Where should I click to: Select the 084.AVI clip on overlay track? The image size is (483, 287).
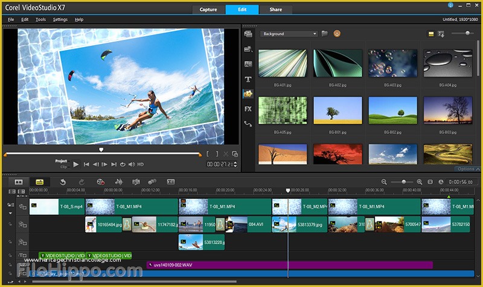[248, 224]
